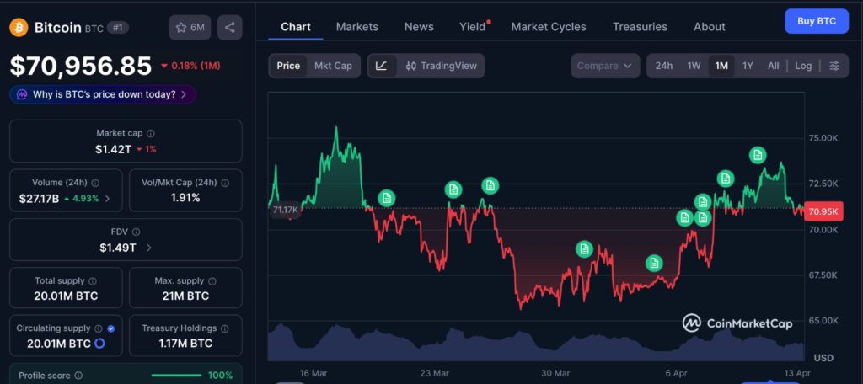Expand the price-down explanation chevron
Screen dimensions: 863x384
[x=184, y=94]
